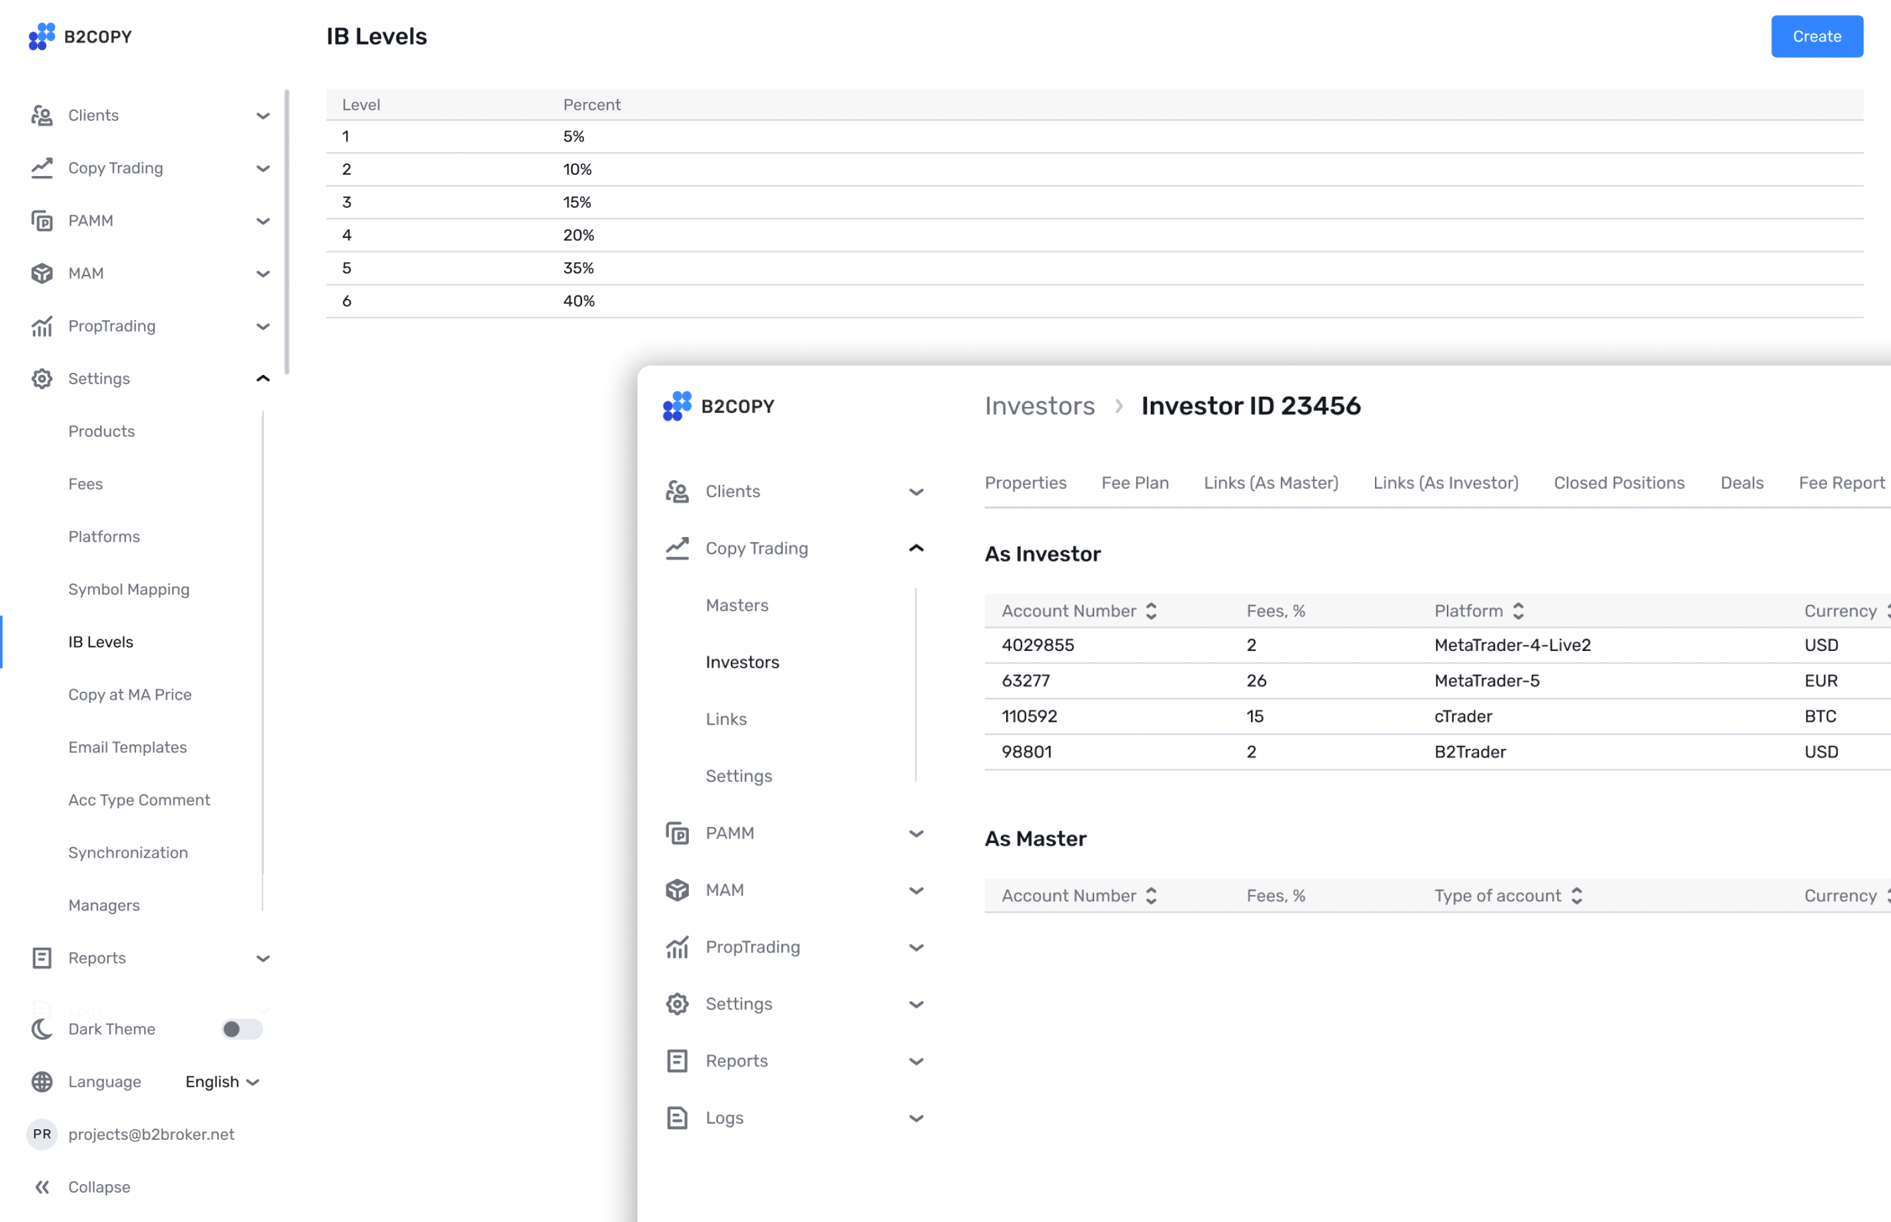Select IB Levels in the Settings menu
The image size is (1891, 1222).
(x=100, y=641)
